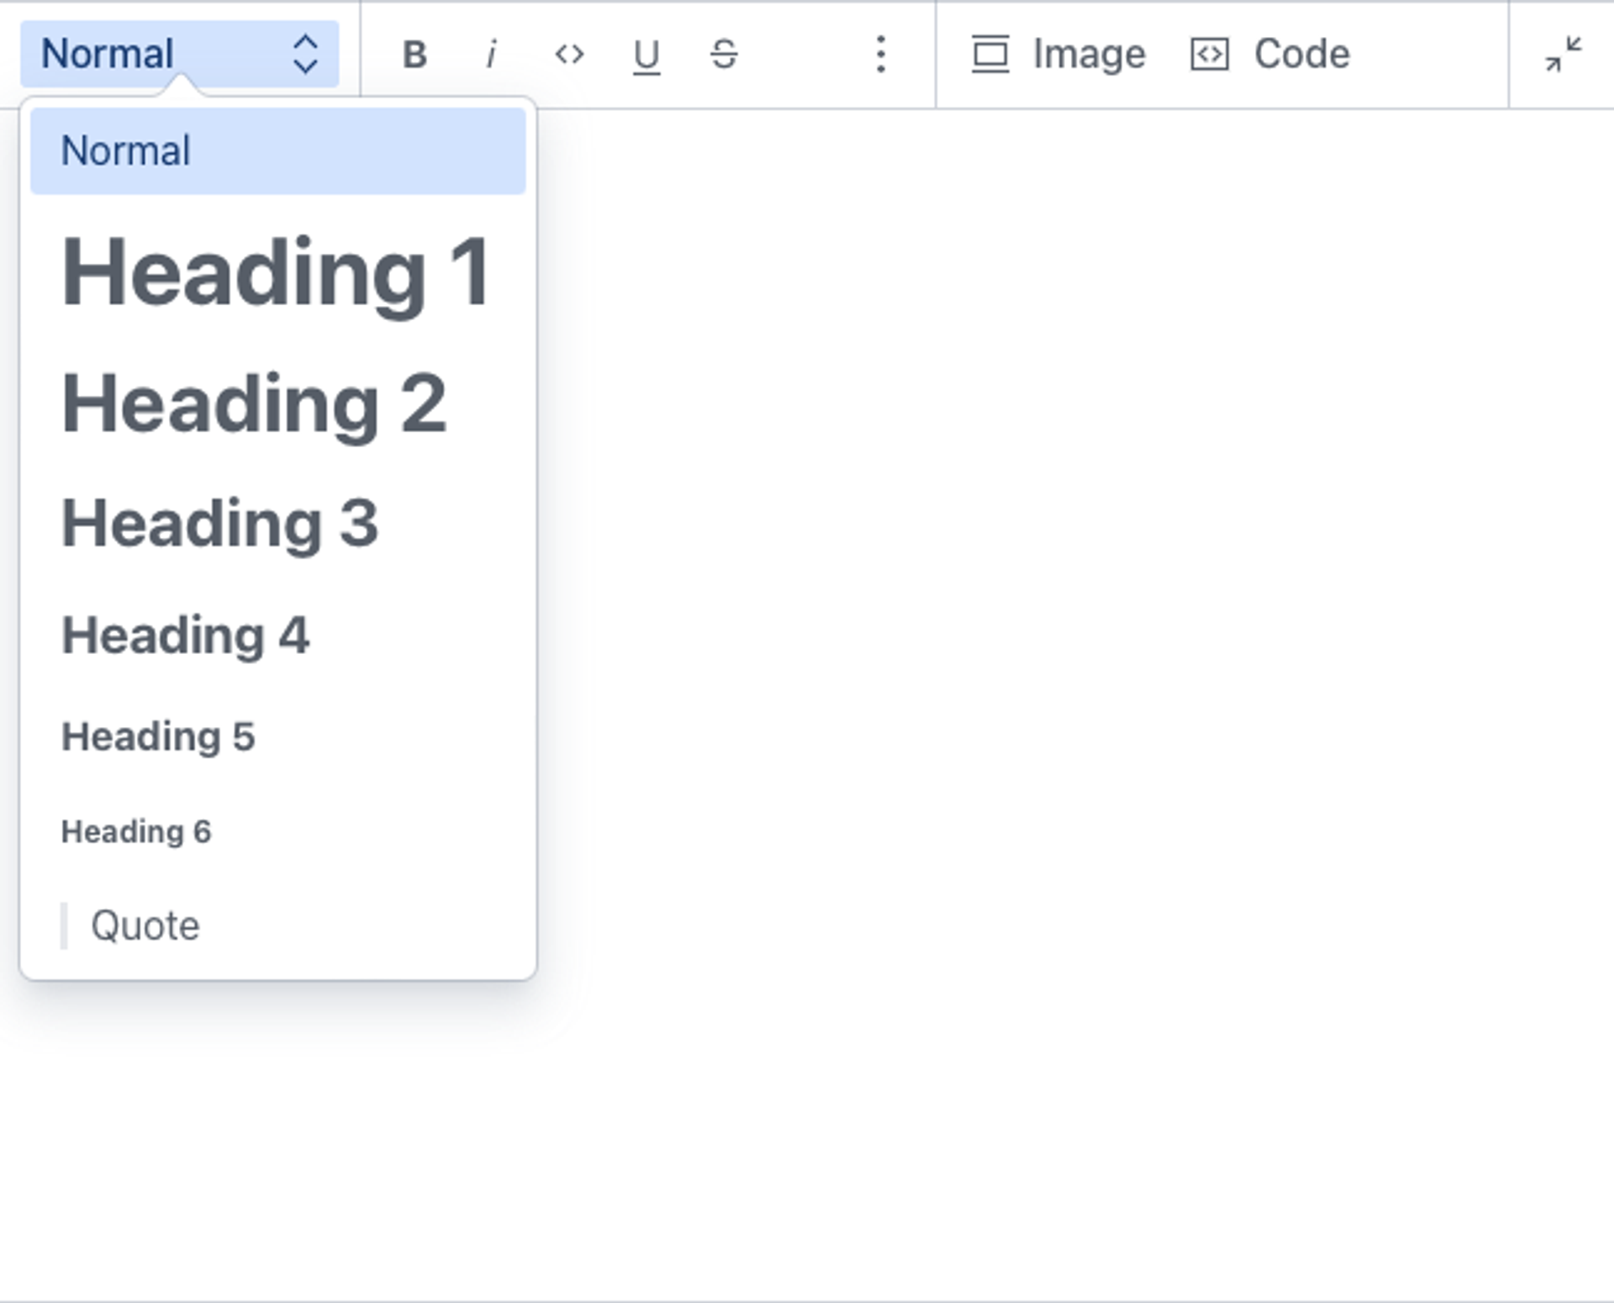Click the Image button label
Image resolution: width=1614 pixels, height=1303 pixels.
(x=1089, y=55)
